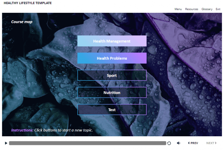Open the Health Problems topic

[x=112, y=58]
